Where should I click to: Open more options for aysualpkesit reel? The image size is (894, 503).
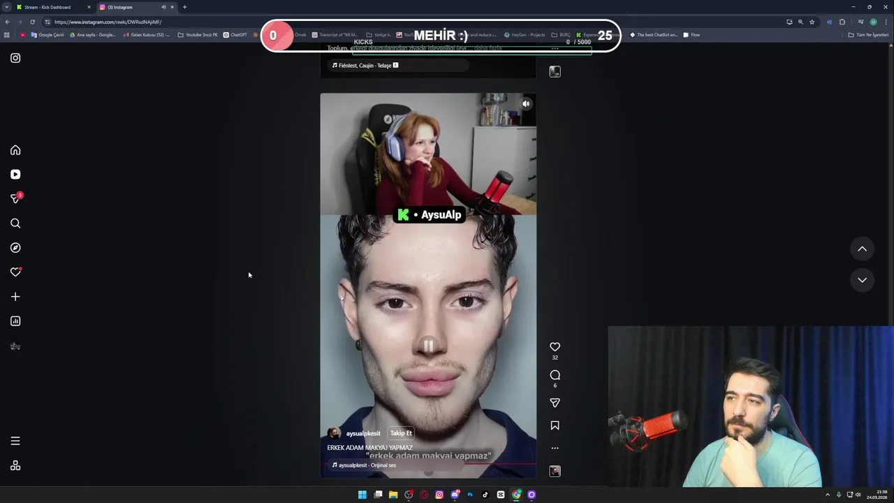pyautogui.click(x=555, y=448)
